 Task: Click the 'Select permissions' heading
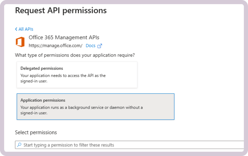click(x=36, y=132)
